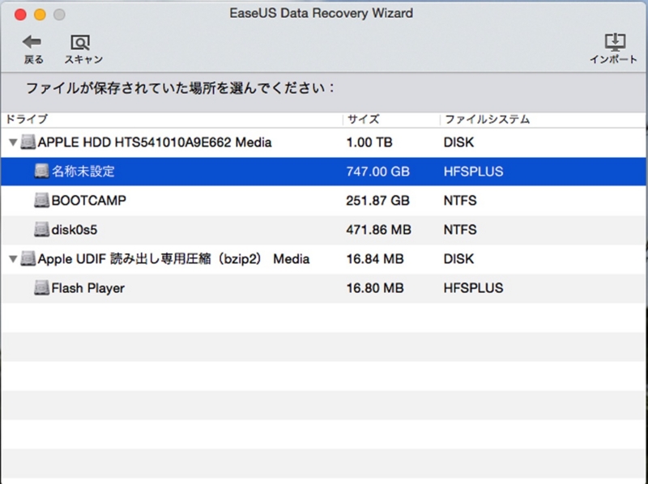Sort by the ドライブ column header
Viewport: 648px width, 484px height.
[x=27, y=119]
